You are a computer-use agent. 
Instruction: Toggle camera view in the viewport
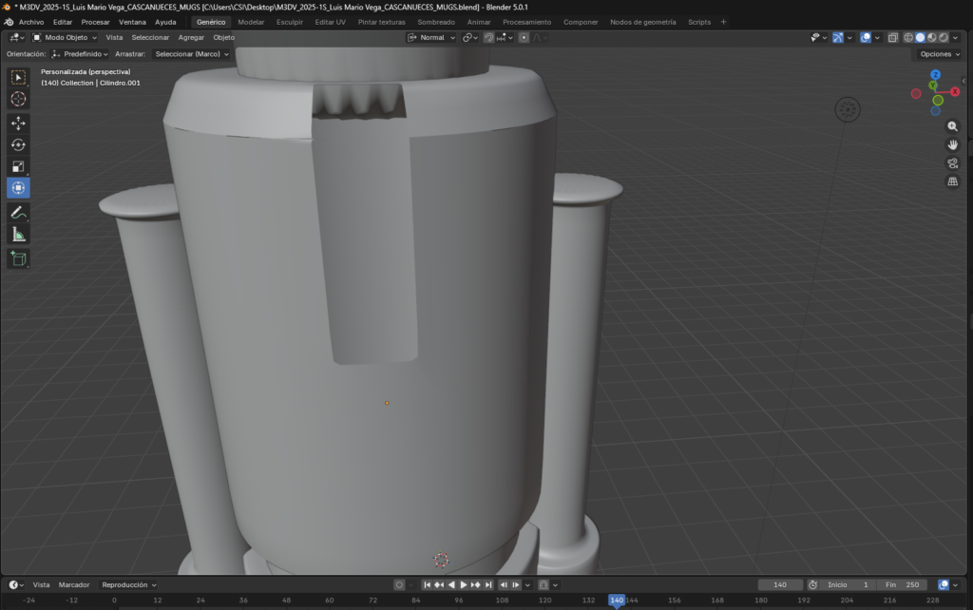click(x=952, y=163)
